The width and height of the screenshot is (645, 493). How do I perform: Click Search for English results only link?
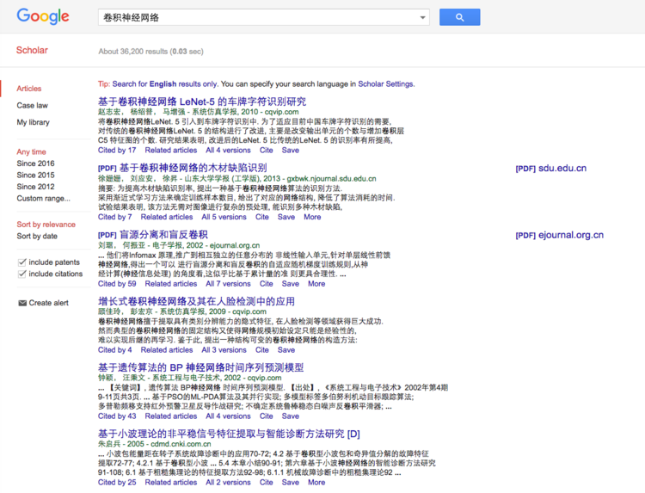(x=164, y=84)
